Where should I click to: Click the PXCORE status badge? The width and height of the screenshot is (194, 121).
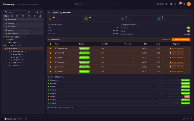click(160, 4)
